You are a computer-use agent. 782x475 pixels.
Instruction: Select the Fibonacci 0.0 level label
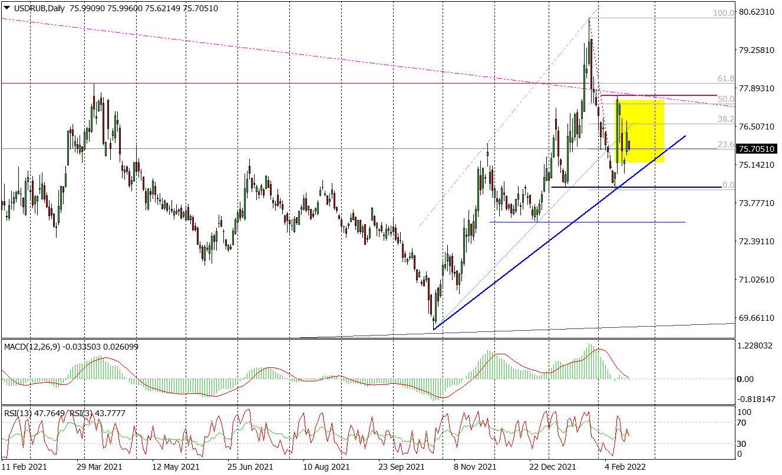(x=728, y=184)
